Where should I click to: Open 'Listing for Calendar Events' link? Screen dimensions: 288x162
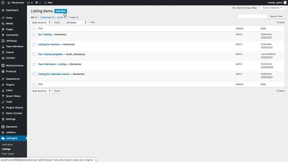click(x=54, y=74)
